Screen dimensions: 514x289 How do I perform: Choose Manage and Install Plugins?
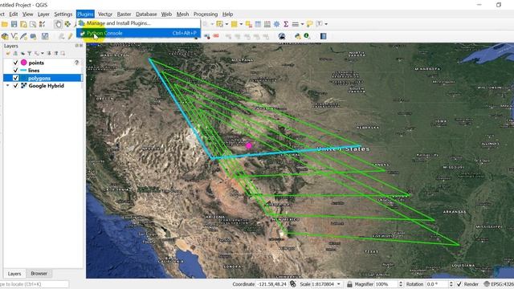(x=138, y=23)
